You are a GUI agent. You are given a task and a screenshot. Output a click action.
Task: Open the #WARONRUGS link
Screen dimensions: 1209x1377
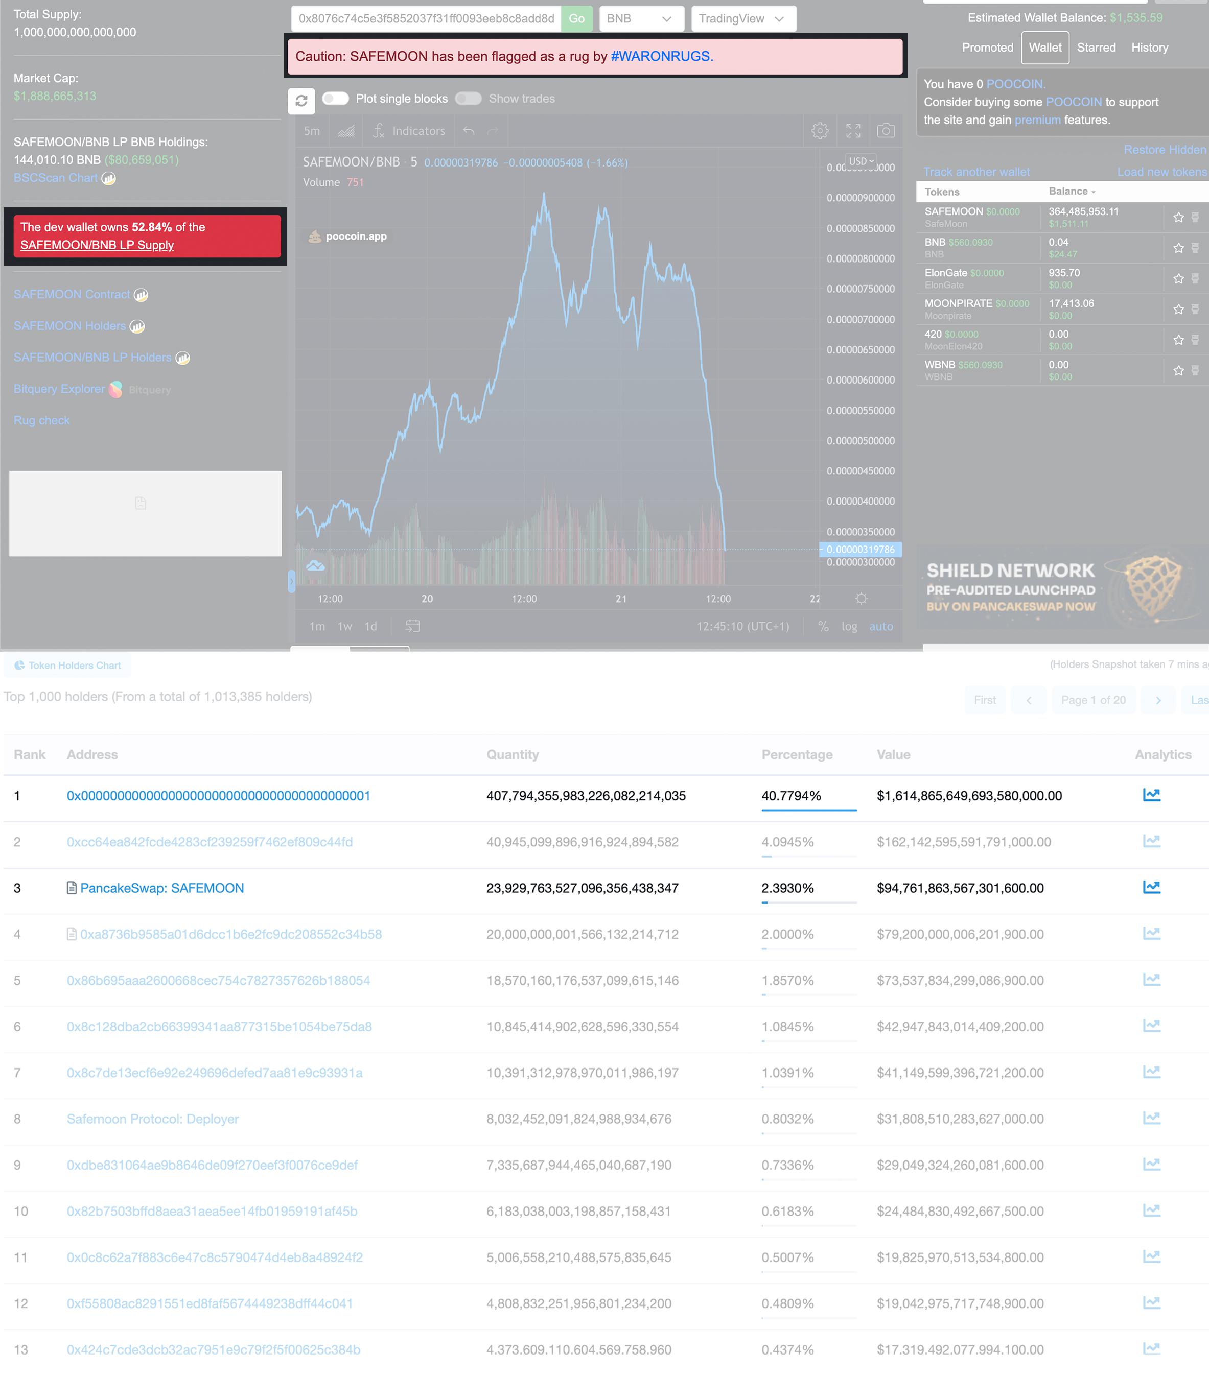click(x=661, y=56)
